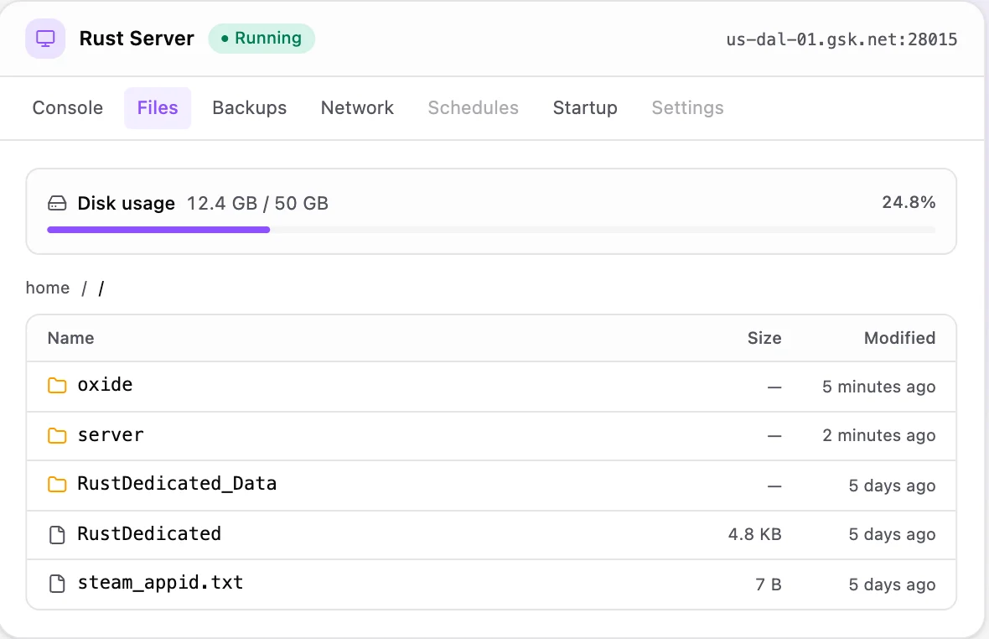This screenshot has height=639, width=989.
Task: Click the home breadcrumb link
Action: pos(47,288)
